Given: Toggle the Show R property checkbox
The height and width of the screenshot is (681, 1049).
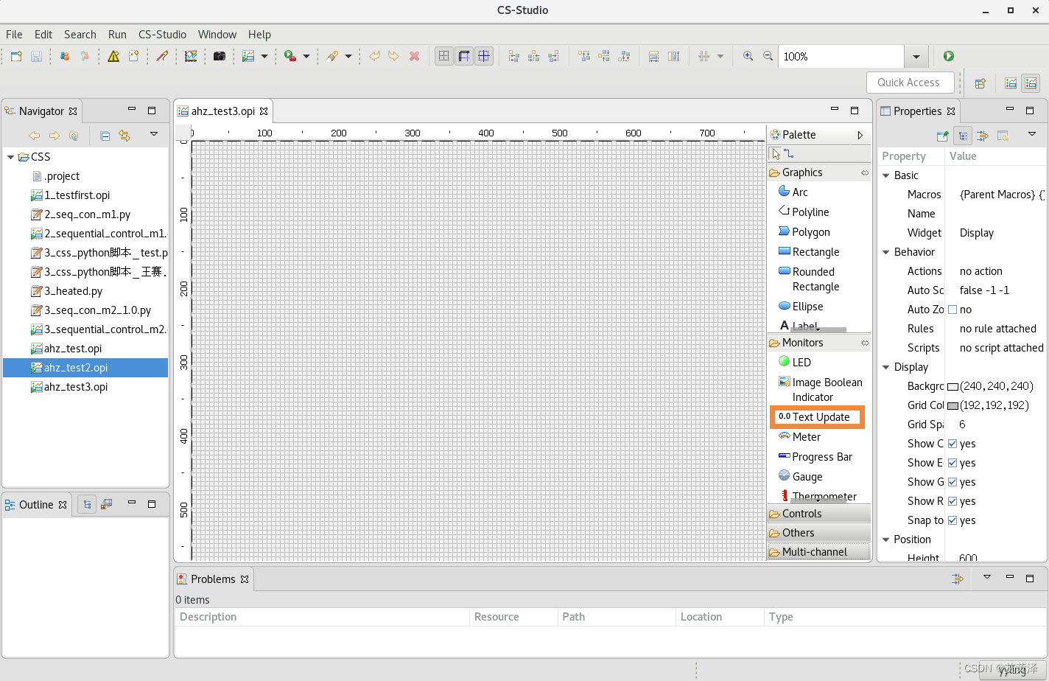Looking at the screenshot, I should (x=952, y=501).
